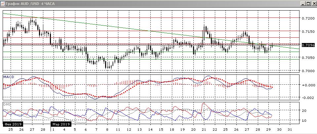Image resolution: width=317 pixels, height=134 pixels.
Task: Click the 0.7200 price axis label
Action: coord(307,18)
